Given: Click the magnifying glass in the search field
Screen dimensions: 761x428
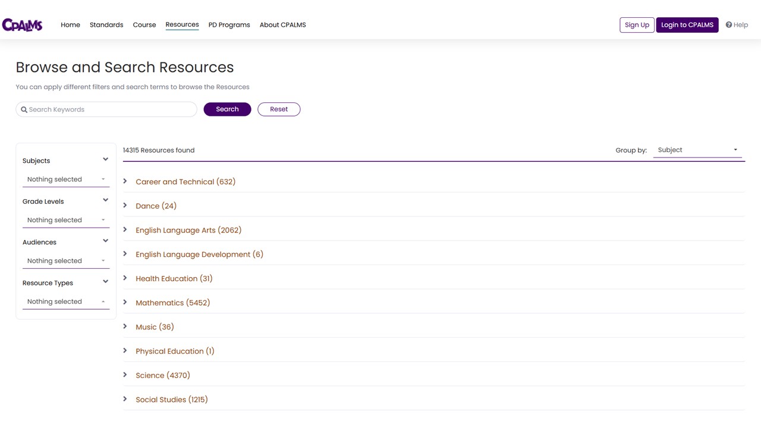Looking at the screenshot, I should (x=24, y=109).
